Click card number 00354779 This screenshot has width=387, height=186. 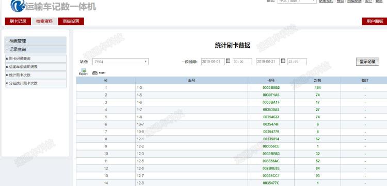click(271, 132)
